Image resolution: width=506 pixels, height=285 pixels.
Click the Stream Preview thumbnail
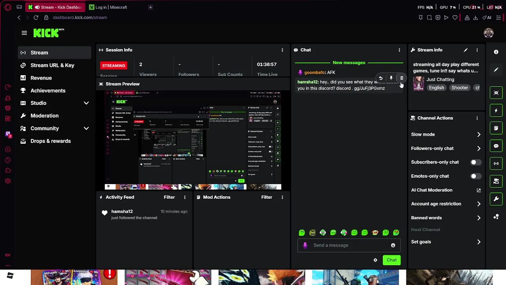pos(193,140)
